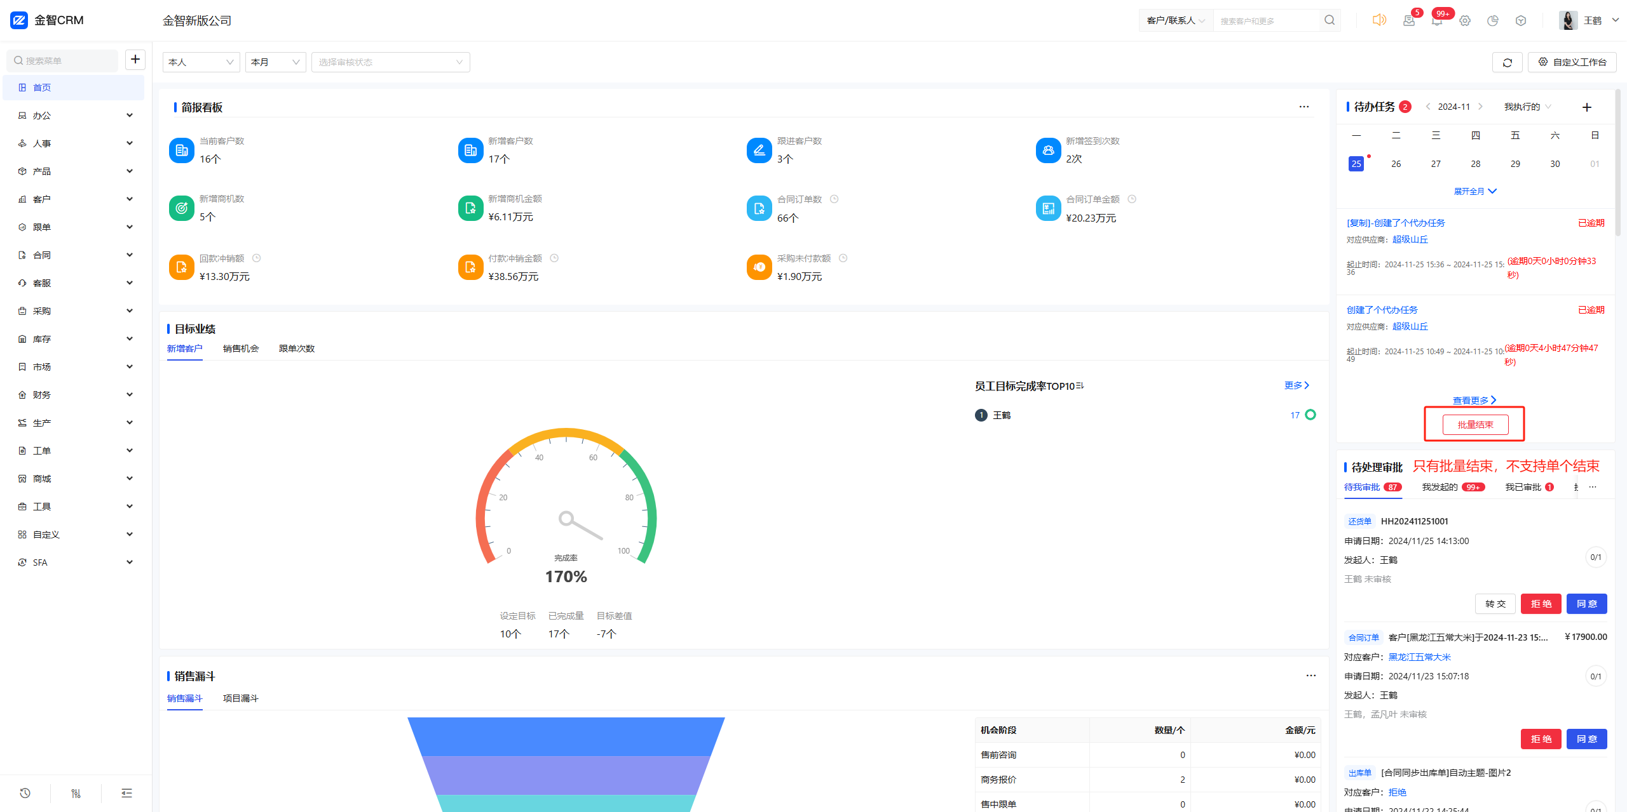
Task: Expand the 财务 sidebar menu
Action: [x=75, y=395]
